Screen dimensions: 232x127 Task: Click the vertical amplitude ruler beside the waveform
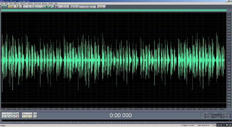[229, 60]
